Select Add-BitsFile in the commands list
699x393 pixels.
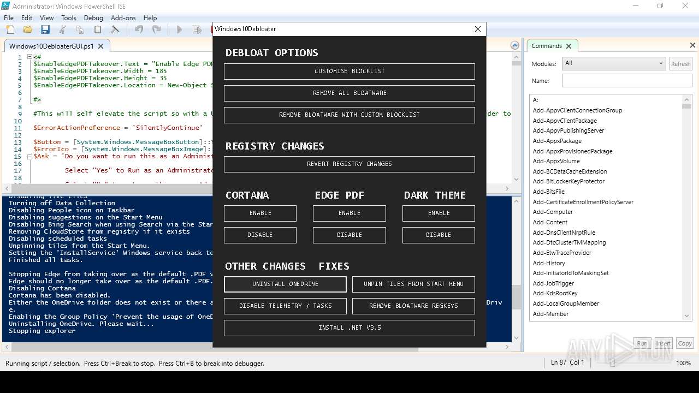tap(549, 192)
